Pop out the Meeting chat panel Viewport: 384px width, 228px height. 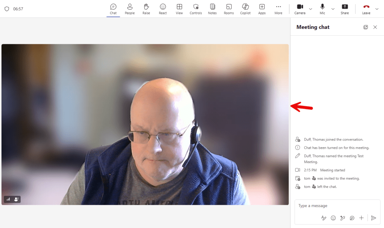coord(366,27)
